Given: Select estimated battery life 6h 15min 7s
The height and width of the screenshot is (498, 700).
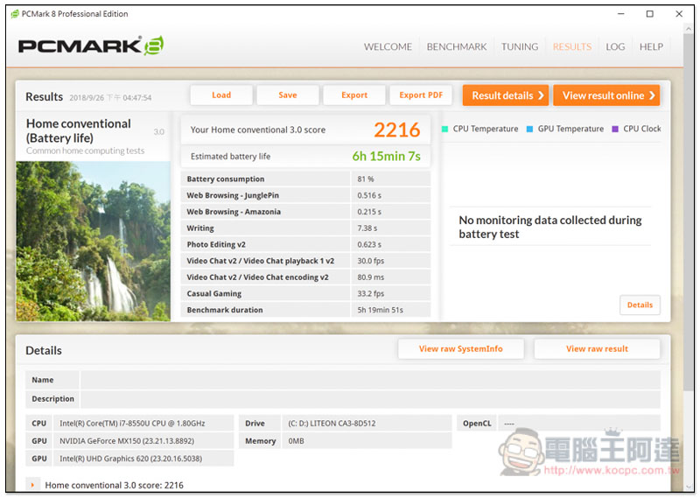Looking at the screenshot, I should click(x=386, y=157).
